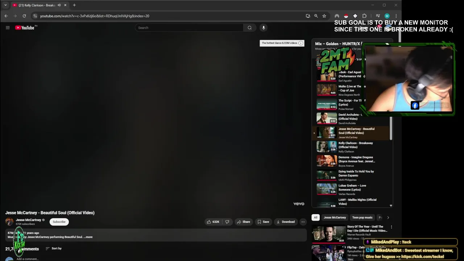The height and width of the screenshot is (261, 464).
Task: Go back in browser history
Action: pos(6,16)
